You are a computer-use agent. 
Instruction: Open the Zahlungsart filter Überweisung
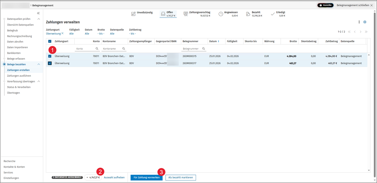(x=53, y=34)
